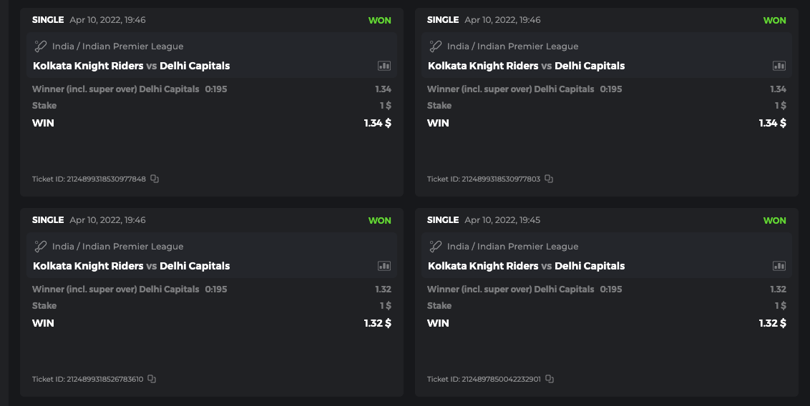The image size is (810, 406).
Task: Click WON status on the 19:45 bet
Action: point(774,221)
